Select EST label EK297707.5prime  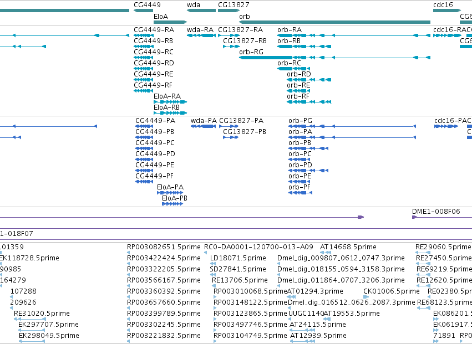coord(48,325)
